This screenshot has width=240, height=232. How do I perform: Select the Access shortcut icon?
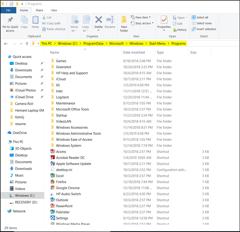[53, 152]
